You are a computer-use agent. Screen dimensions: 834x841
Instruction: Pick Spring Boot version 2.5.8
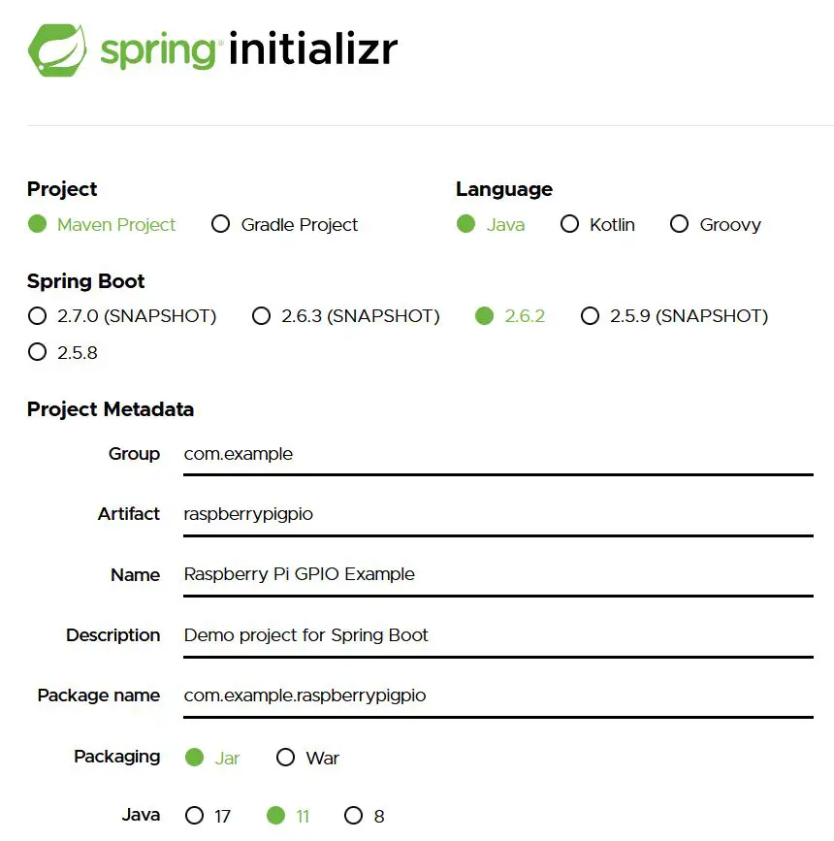tap(38, 352)
